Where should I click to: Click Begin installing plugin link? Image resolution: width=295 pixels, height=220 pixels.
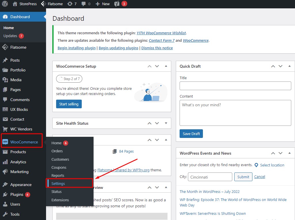tap(77, 48)
